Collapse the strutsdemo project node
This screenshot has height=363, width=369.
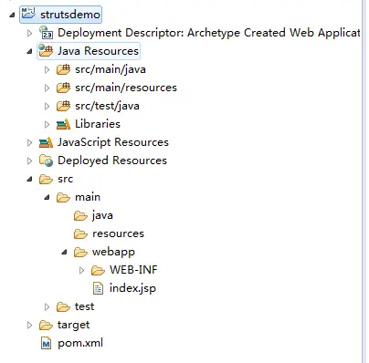pyautogui.click(x=12, y=15)
